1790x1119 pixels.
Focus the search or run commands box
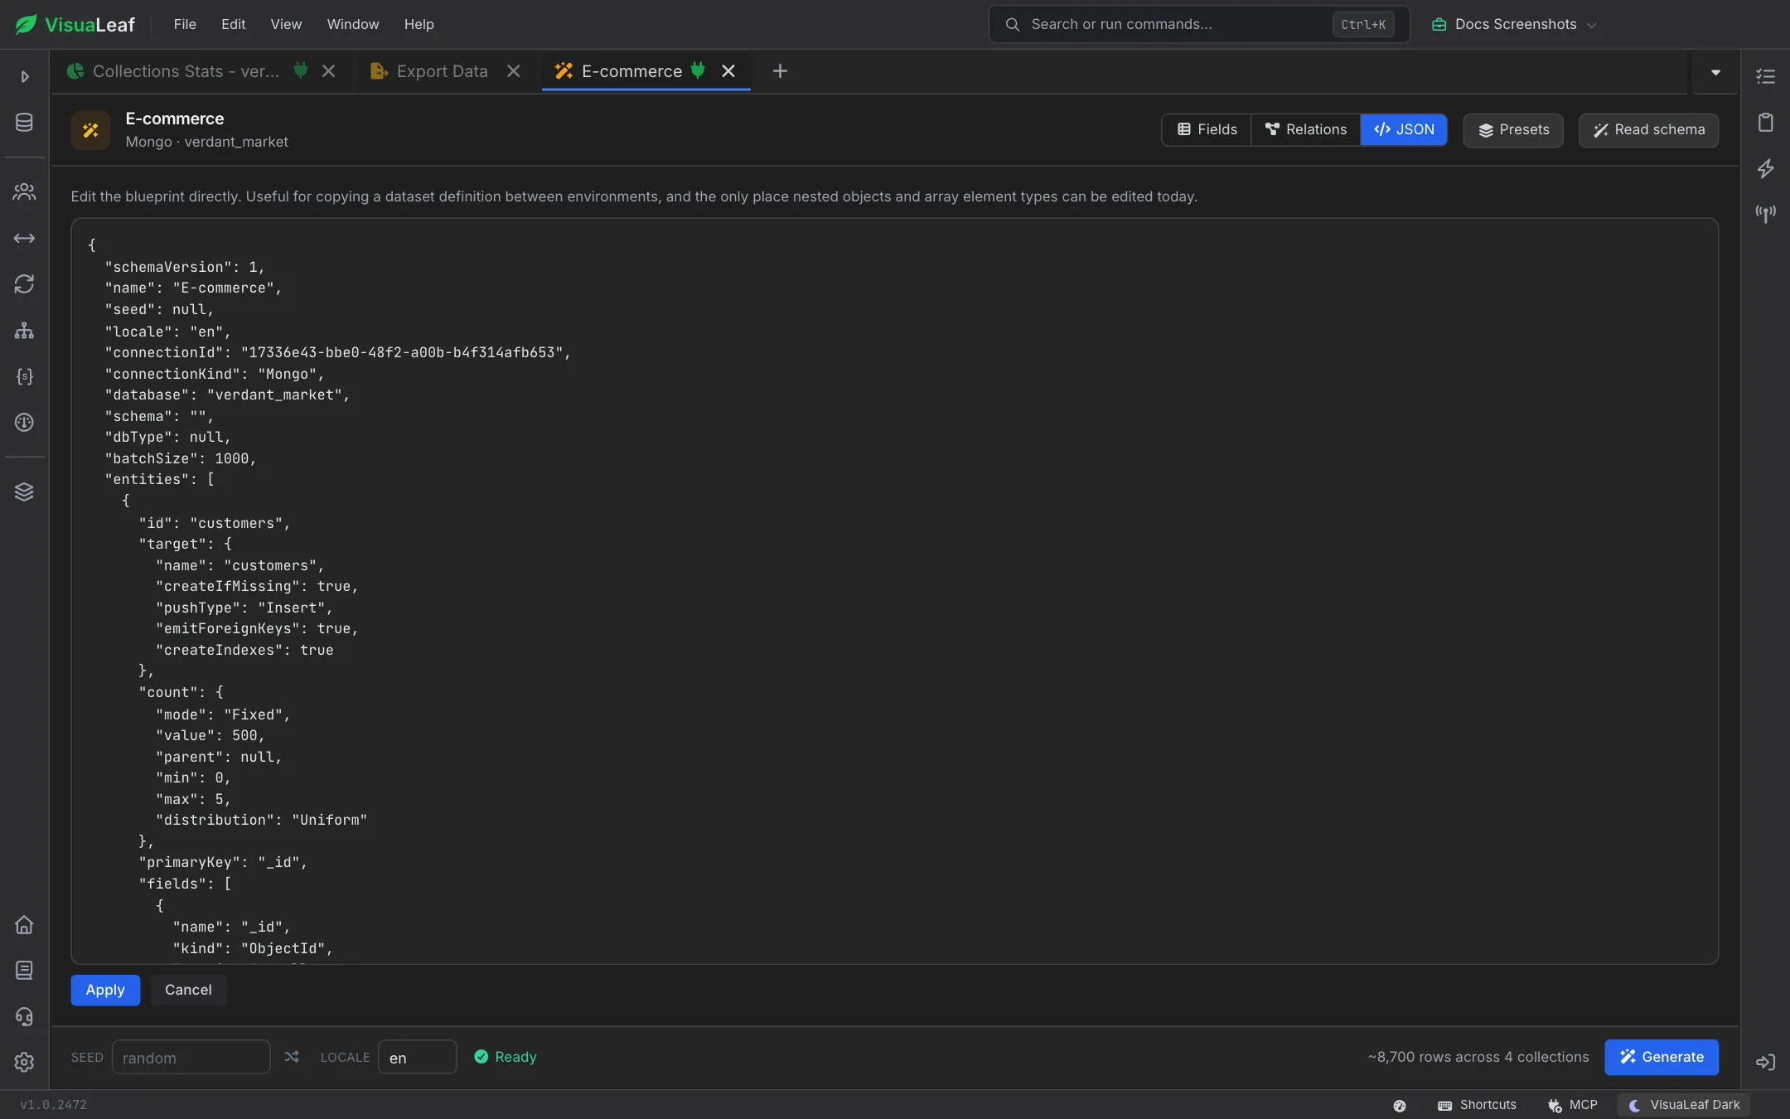pos(1198,24)
